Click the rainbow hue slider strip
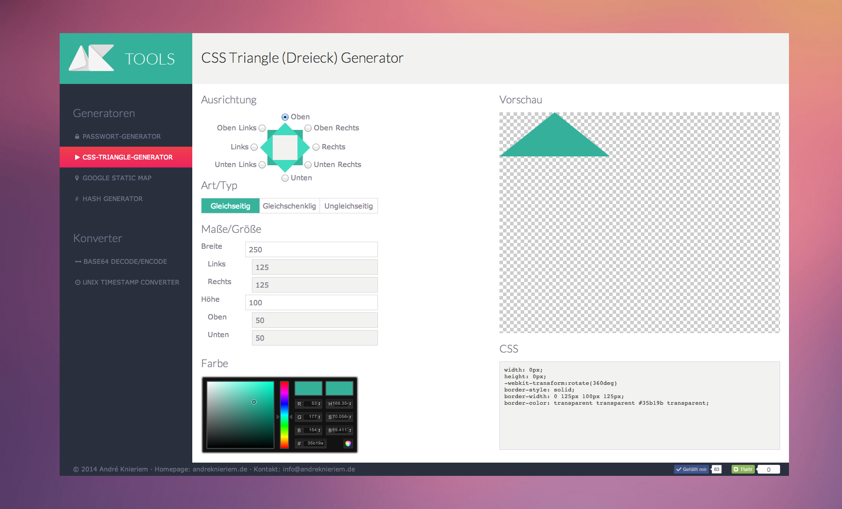 [284, 414]
